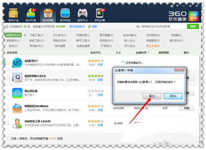The width and height of the screenshot is (206, 150).
Task: Open the 软件升级 upgrade icon with badge
Action: (31, 13)
